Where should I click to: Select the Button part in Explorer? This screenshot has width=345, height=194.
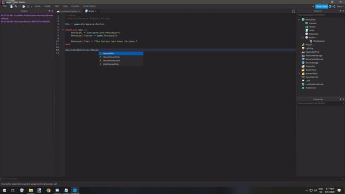coord(312,37)
